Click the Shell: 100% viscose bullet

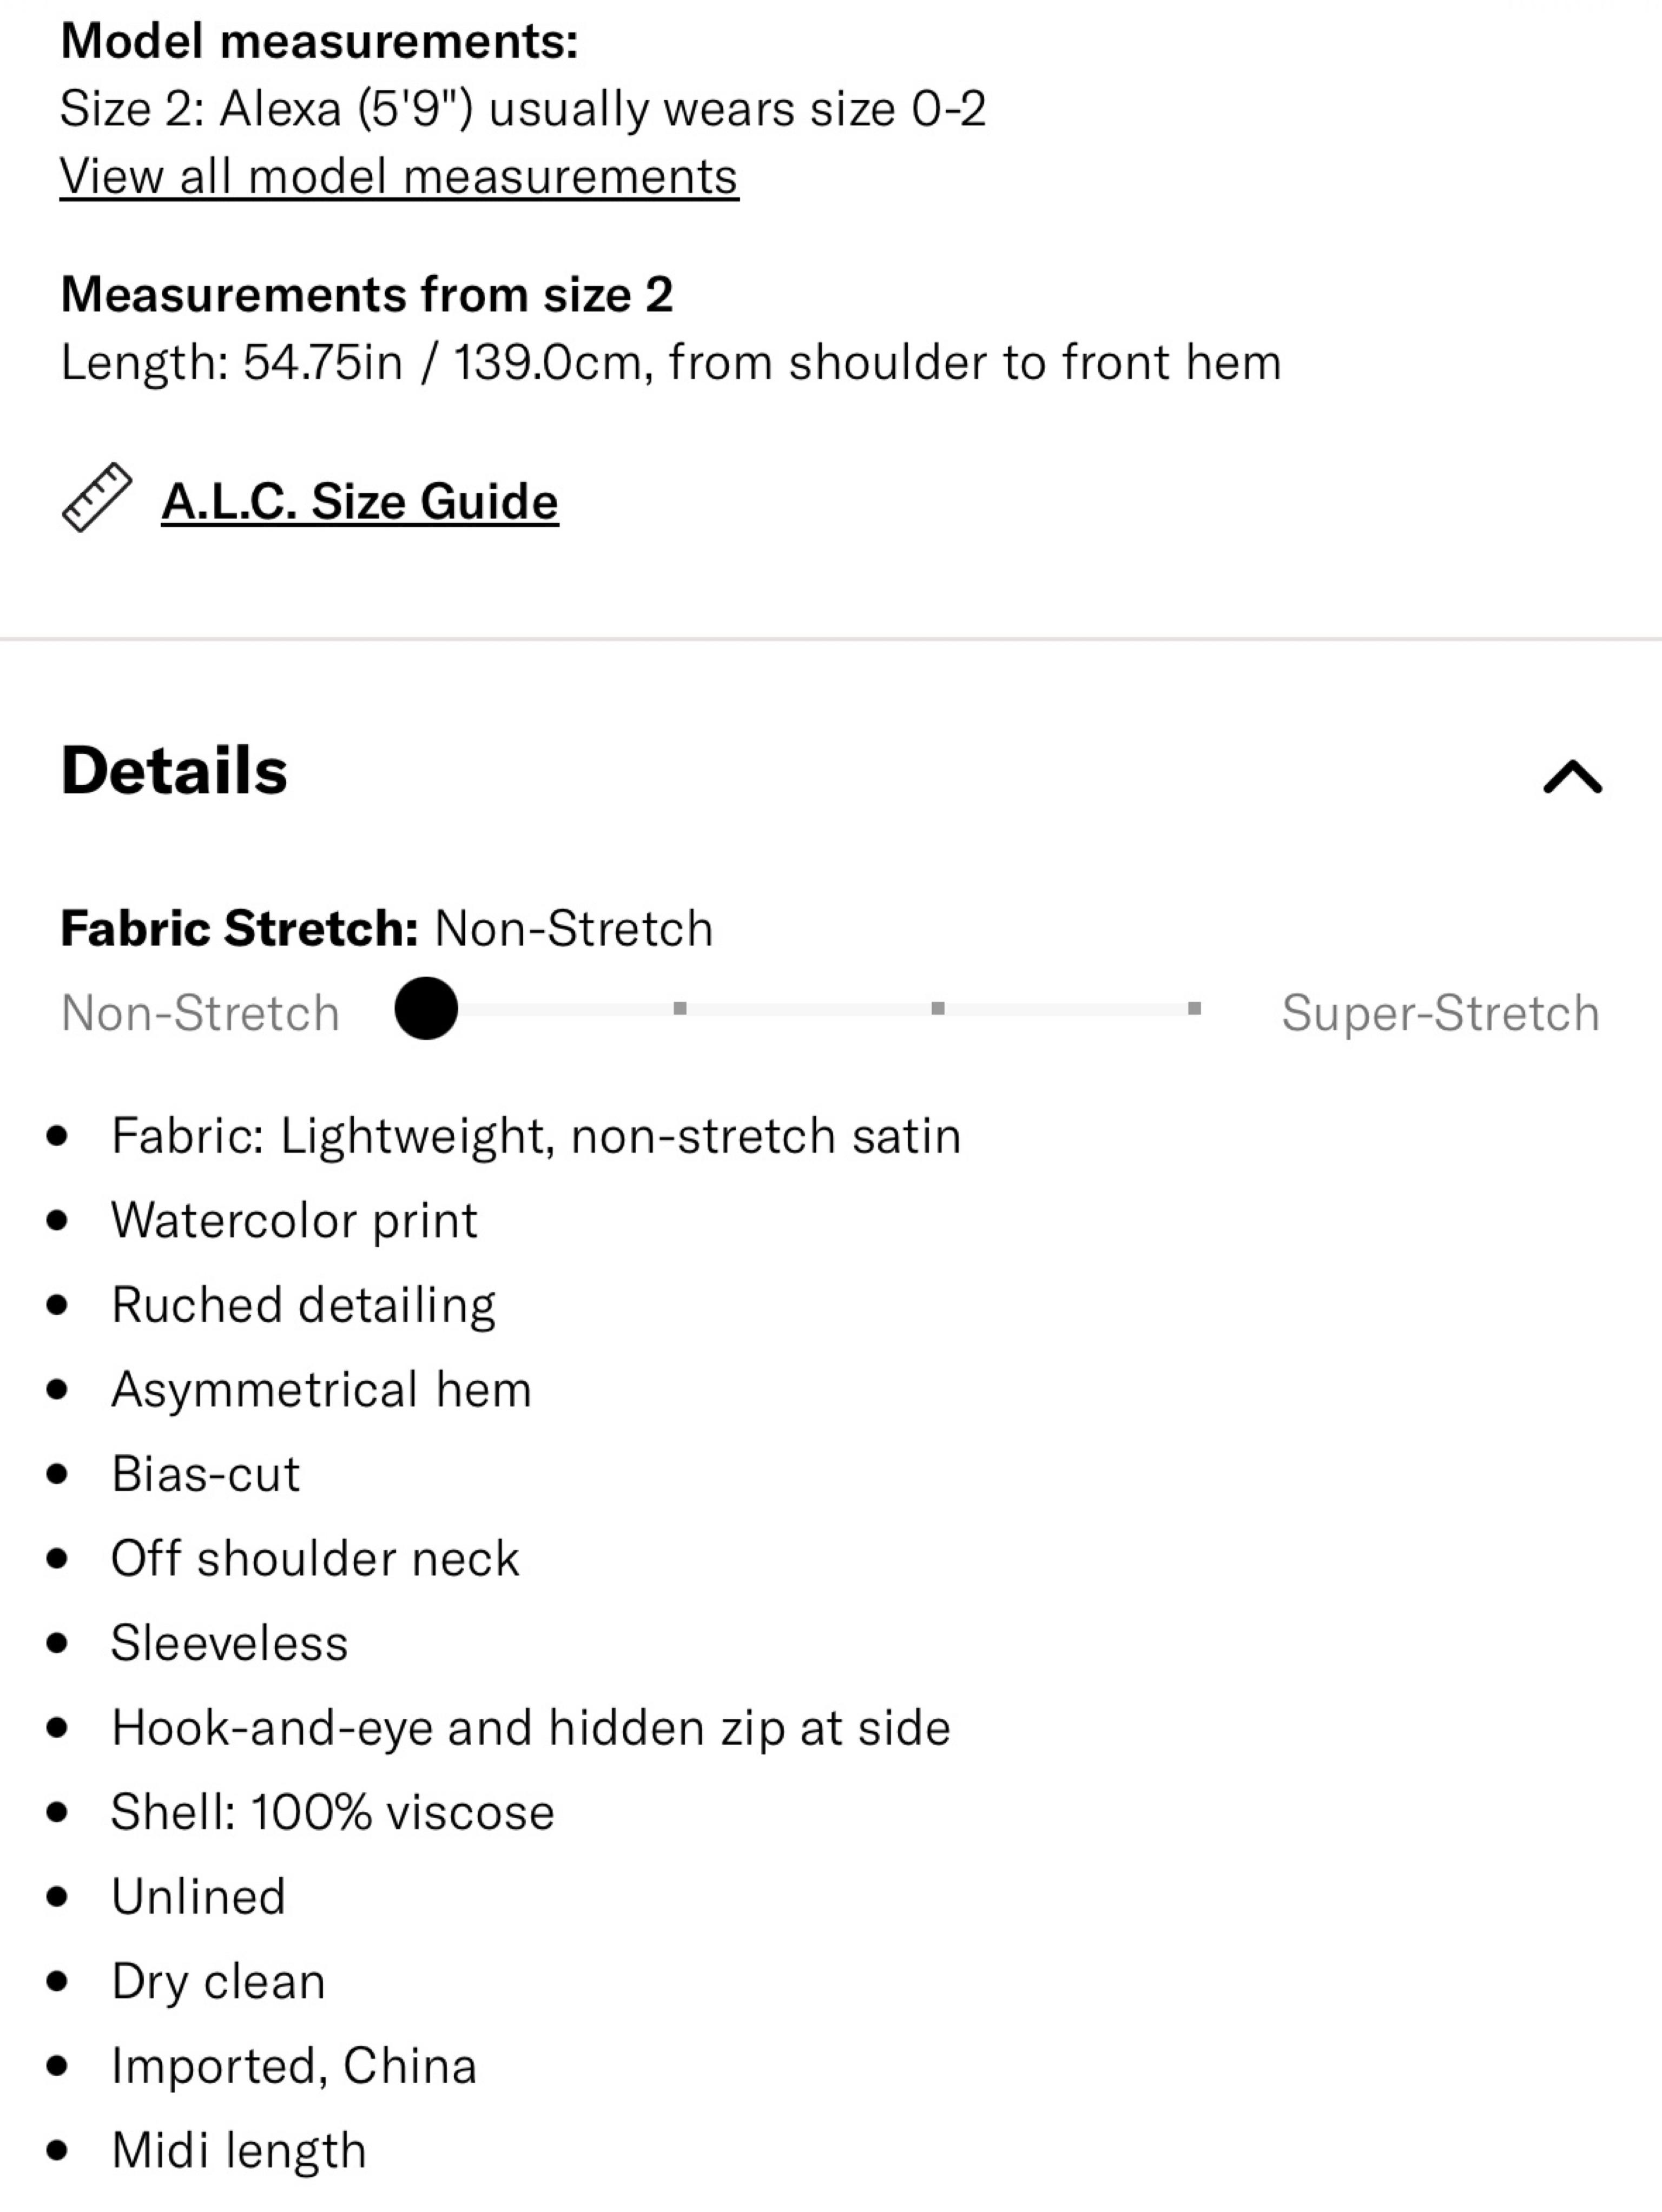(332, 1812)
